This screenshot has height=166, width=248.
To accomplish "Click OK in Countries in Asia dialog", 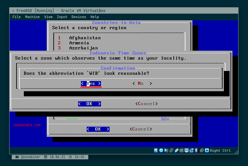I will pos(98,129).
